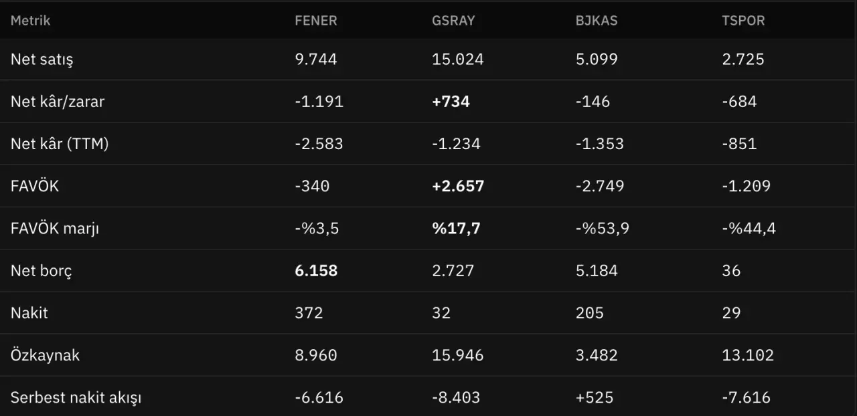Click the Net borç row label
Image resolution: width=857 pixels, height=416 pixels.
[41, 271]
